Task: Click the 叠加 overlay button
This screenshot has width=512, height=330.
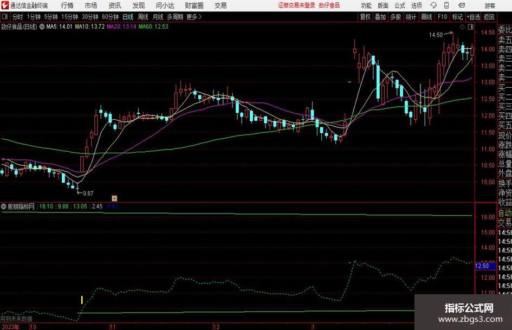Action: click(x=380, y=17)
